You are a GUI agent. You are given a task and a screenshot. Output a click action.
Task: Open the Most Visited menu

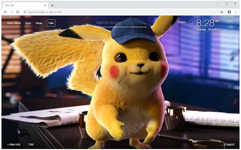14,23
